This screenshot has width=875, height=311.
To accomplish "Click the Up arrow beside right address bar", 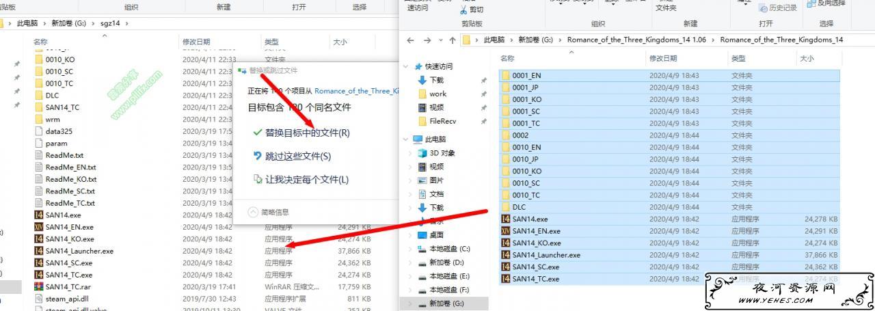I will (452, 40).
